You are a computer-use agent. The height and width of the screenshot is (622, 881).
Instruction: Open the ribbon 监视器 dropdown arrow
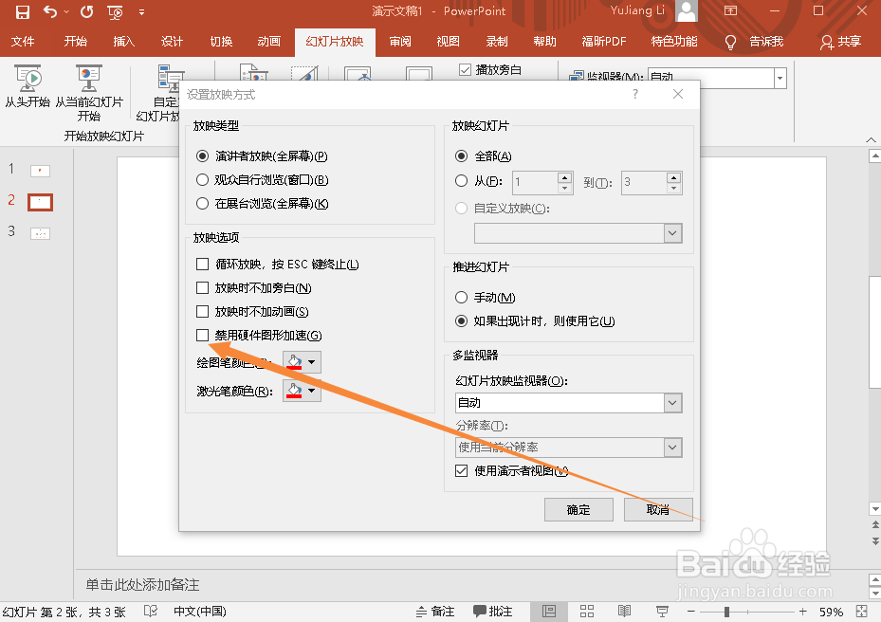click(780, 78)
